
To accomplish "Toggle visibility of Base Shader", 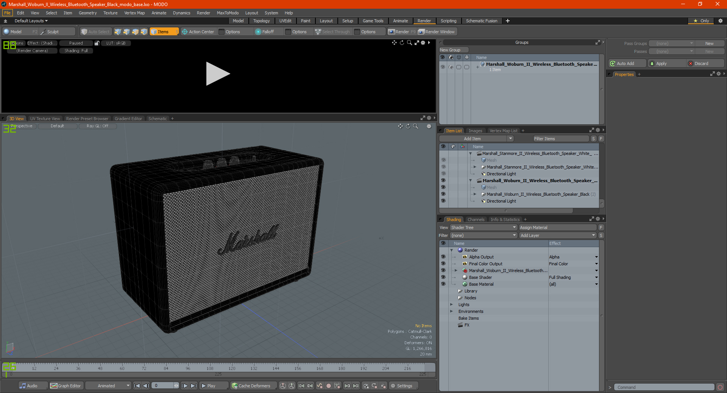I will pos(443,277).
